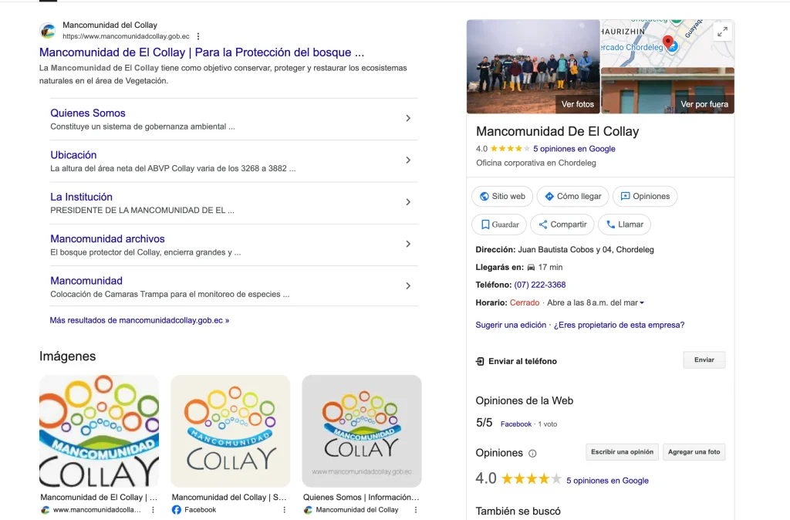Expand the Ubicación section chevron
The height and width of the screenshot is (520, 790).
(408, 160)
